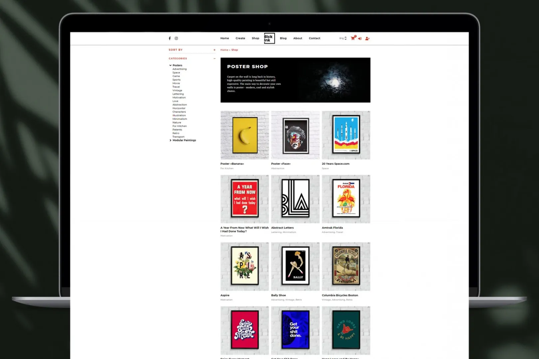Open the Get Your Shit Done thumbnail
539x359 pixels.
(x=295, y=330)
